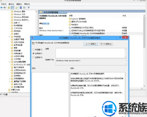Screen dimensions: 147x117
Task: Click the folder icon beside 边缘 UI
Action: 12,23
